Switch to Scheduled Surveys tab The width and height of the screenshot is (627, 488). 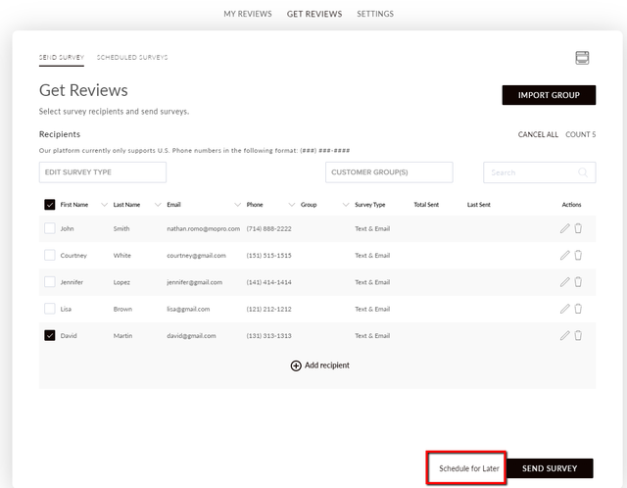pos(132,57)
